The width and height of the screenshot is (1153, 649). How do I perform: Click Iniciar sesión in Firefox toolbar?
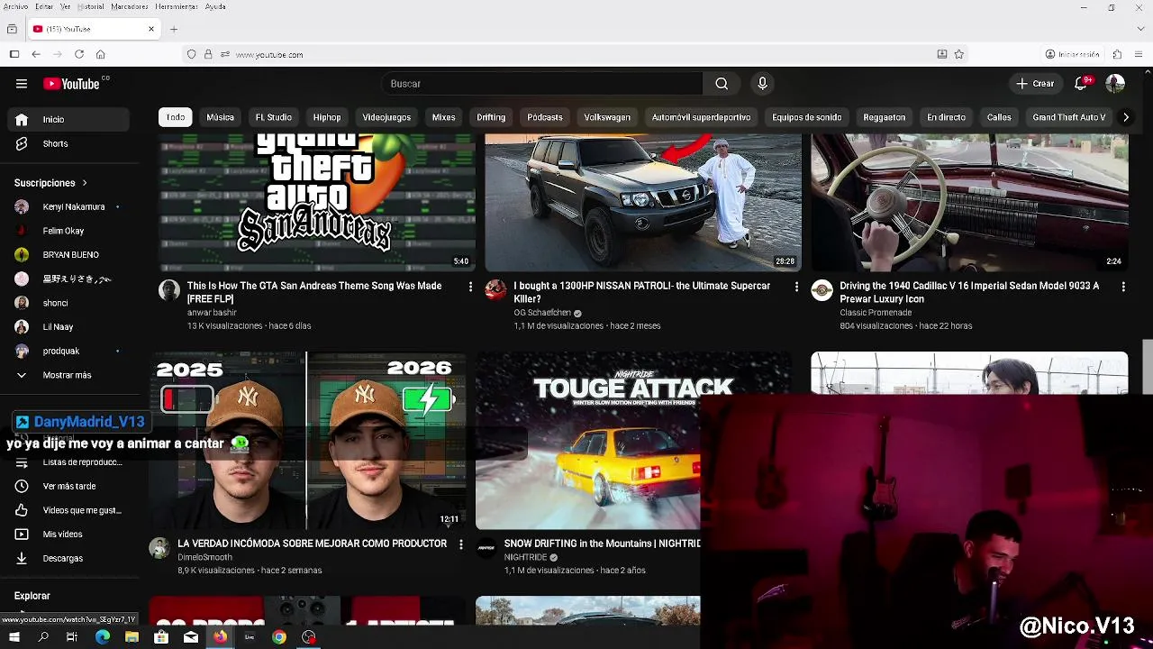tap(1072, 54)
